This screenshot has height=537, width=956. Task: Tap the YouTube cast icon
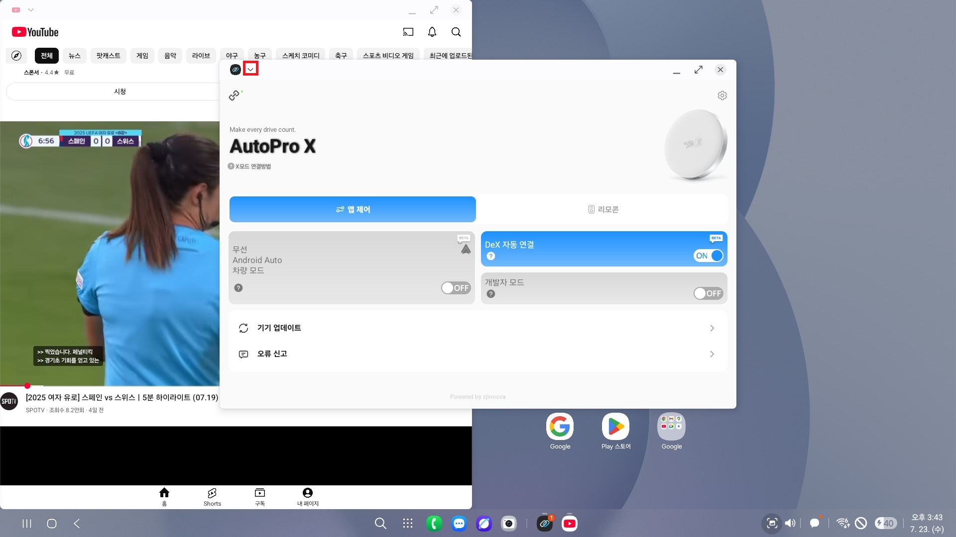(408, 32)
